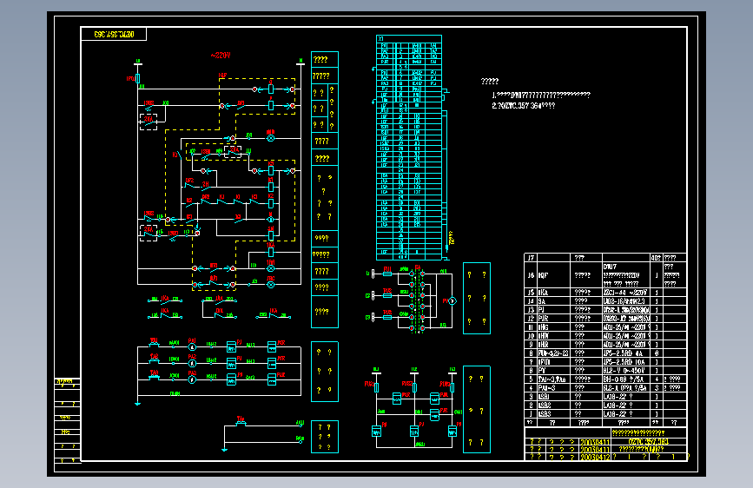This screenshot has width=753, height=488.
Task: Select the PV row in parts list
Action: point(605,370)
